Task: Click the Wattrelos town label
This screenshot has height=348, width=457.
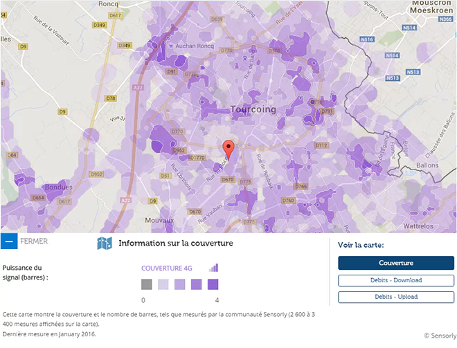Action: [x=418, y=226]
